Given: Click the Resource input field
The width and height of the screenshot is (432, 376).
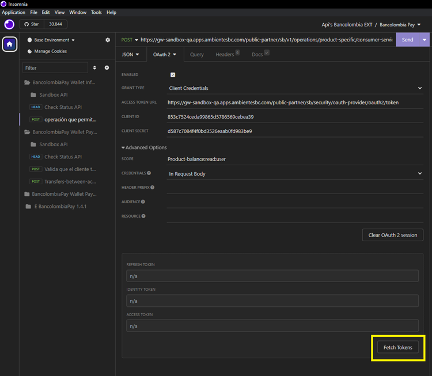Looking at the screenshot, I should [x=295, y=217].
